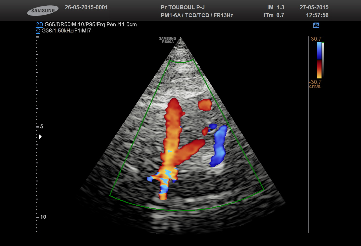Click the isolated red flow blob
This screenshot has width=361, height=246.
pyautogui.click(x=205, y=105)
